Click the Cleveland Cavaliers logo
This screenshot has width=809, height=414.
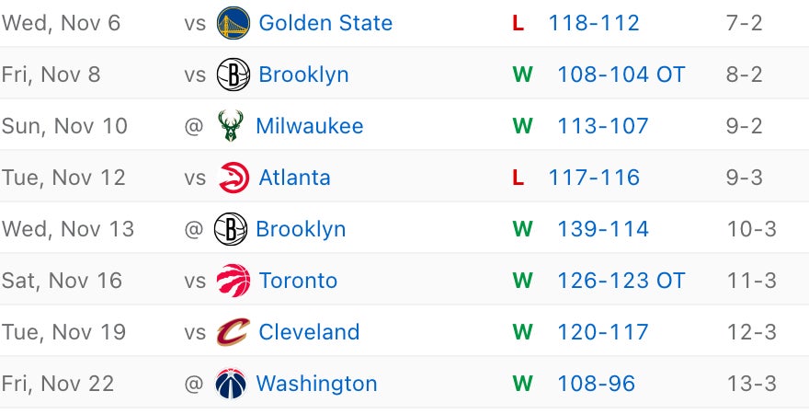click(234, 332)
